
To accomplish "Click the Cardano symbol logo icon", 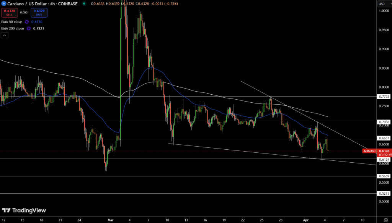I will [x=3, y=3].
